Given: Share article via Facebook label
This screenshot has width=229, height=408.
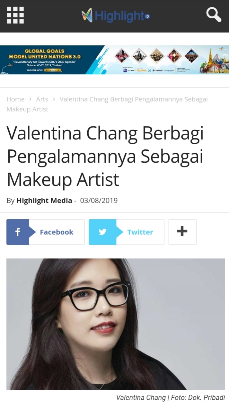Looking at the screenshot, I should click(57, 232).
